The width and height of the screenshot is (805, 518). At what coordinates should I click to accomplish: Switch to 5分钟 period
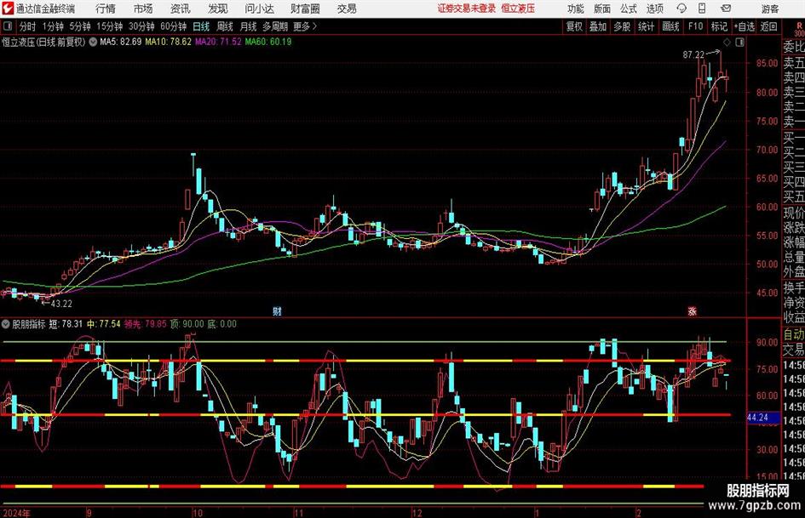(x=80, y=26)
